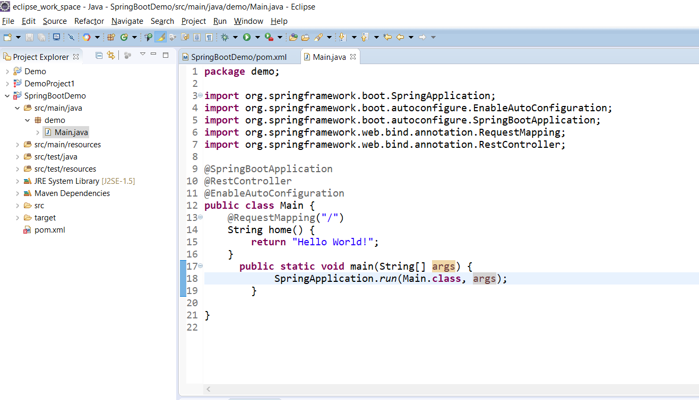Viewport: 699px width, 400px height.
Task: Open dropdown next to New Java Class icon
Action: (135, 37)
